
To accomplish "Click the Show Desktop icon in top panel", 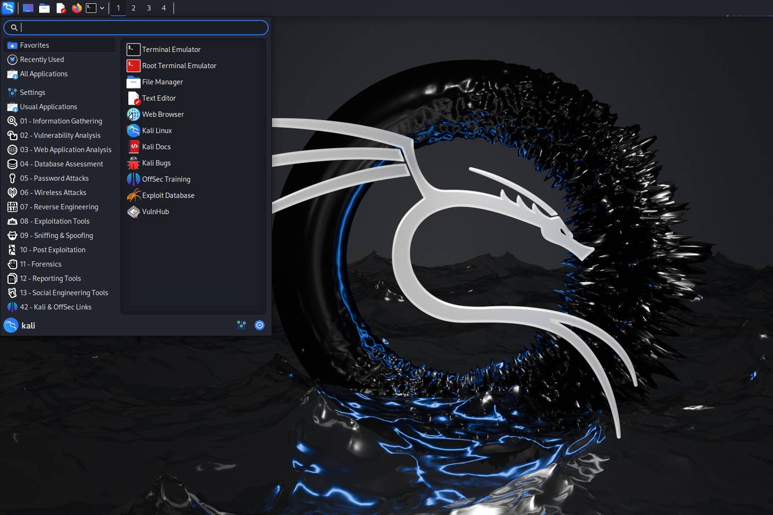I will [x=28, y=8].
